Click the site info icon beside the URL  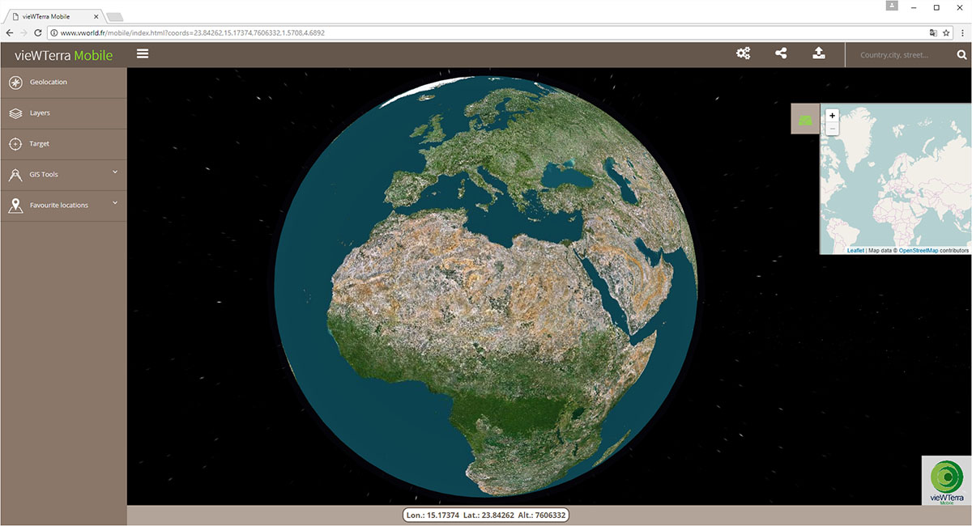click(53, 32)
